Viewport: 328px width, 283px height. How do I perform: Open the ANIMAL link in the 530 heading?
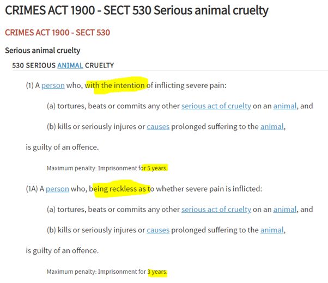[x=70, y=65]
